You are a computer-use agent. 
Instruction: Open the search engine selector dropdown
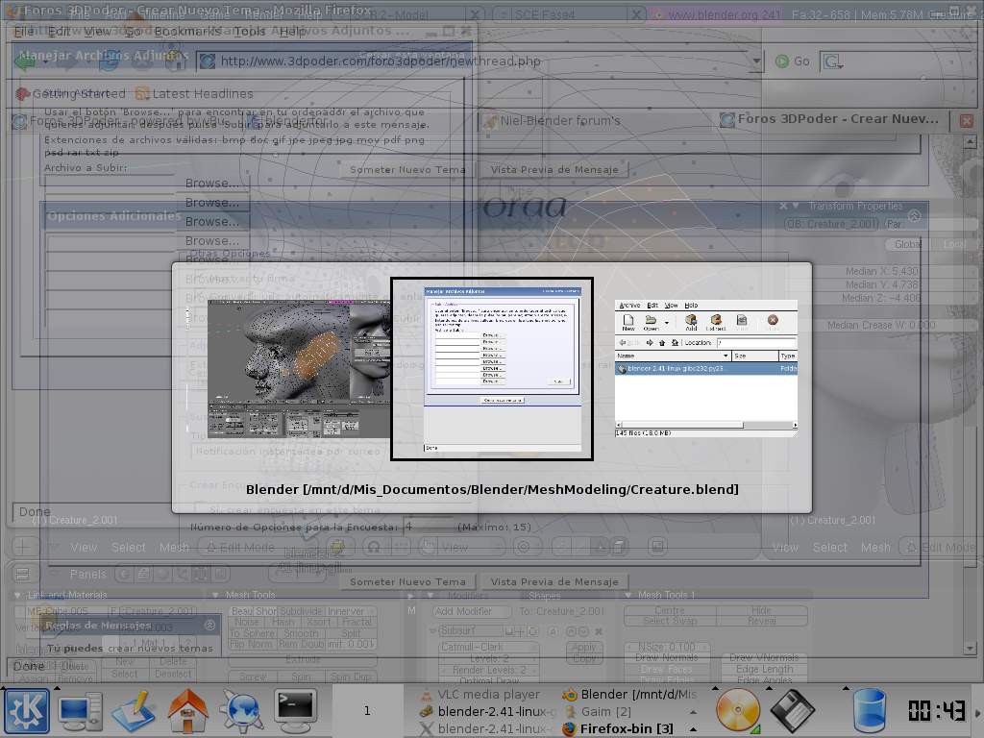point(832,61)
